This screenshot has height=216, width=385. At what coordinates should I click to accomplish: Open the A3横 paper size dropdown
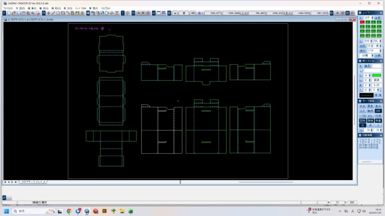click(366, 55)
